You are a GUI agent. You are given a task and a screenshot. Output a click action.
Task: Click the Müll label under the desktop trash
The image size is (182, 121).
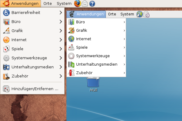click(93, 90)
